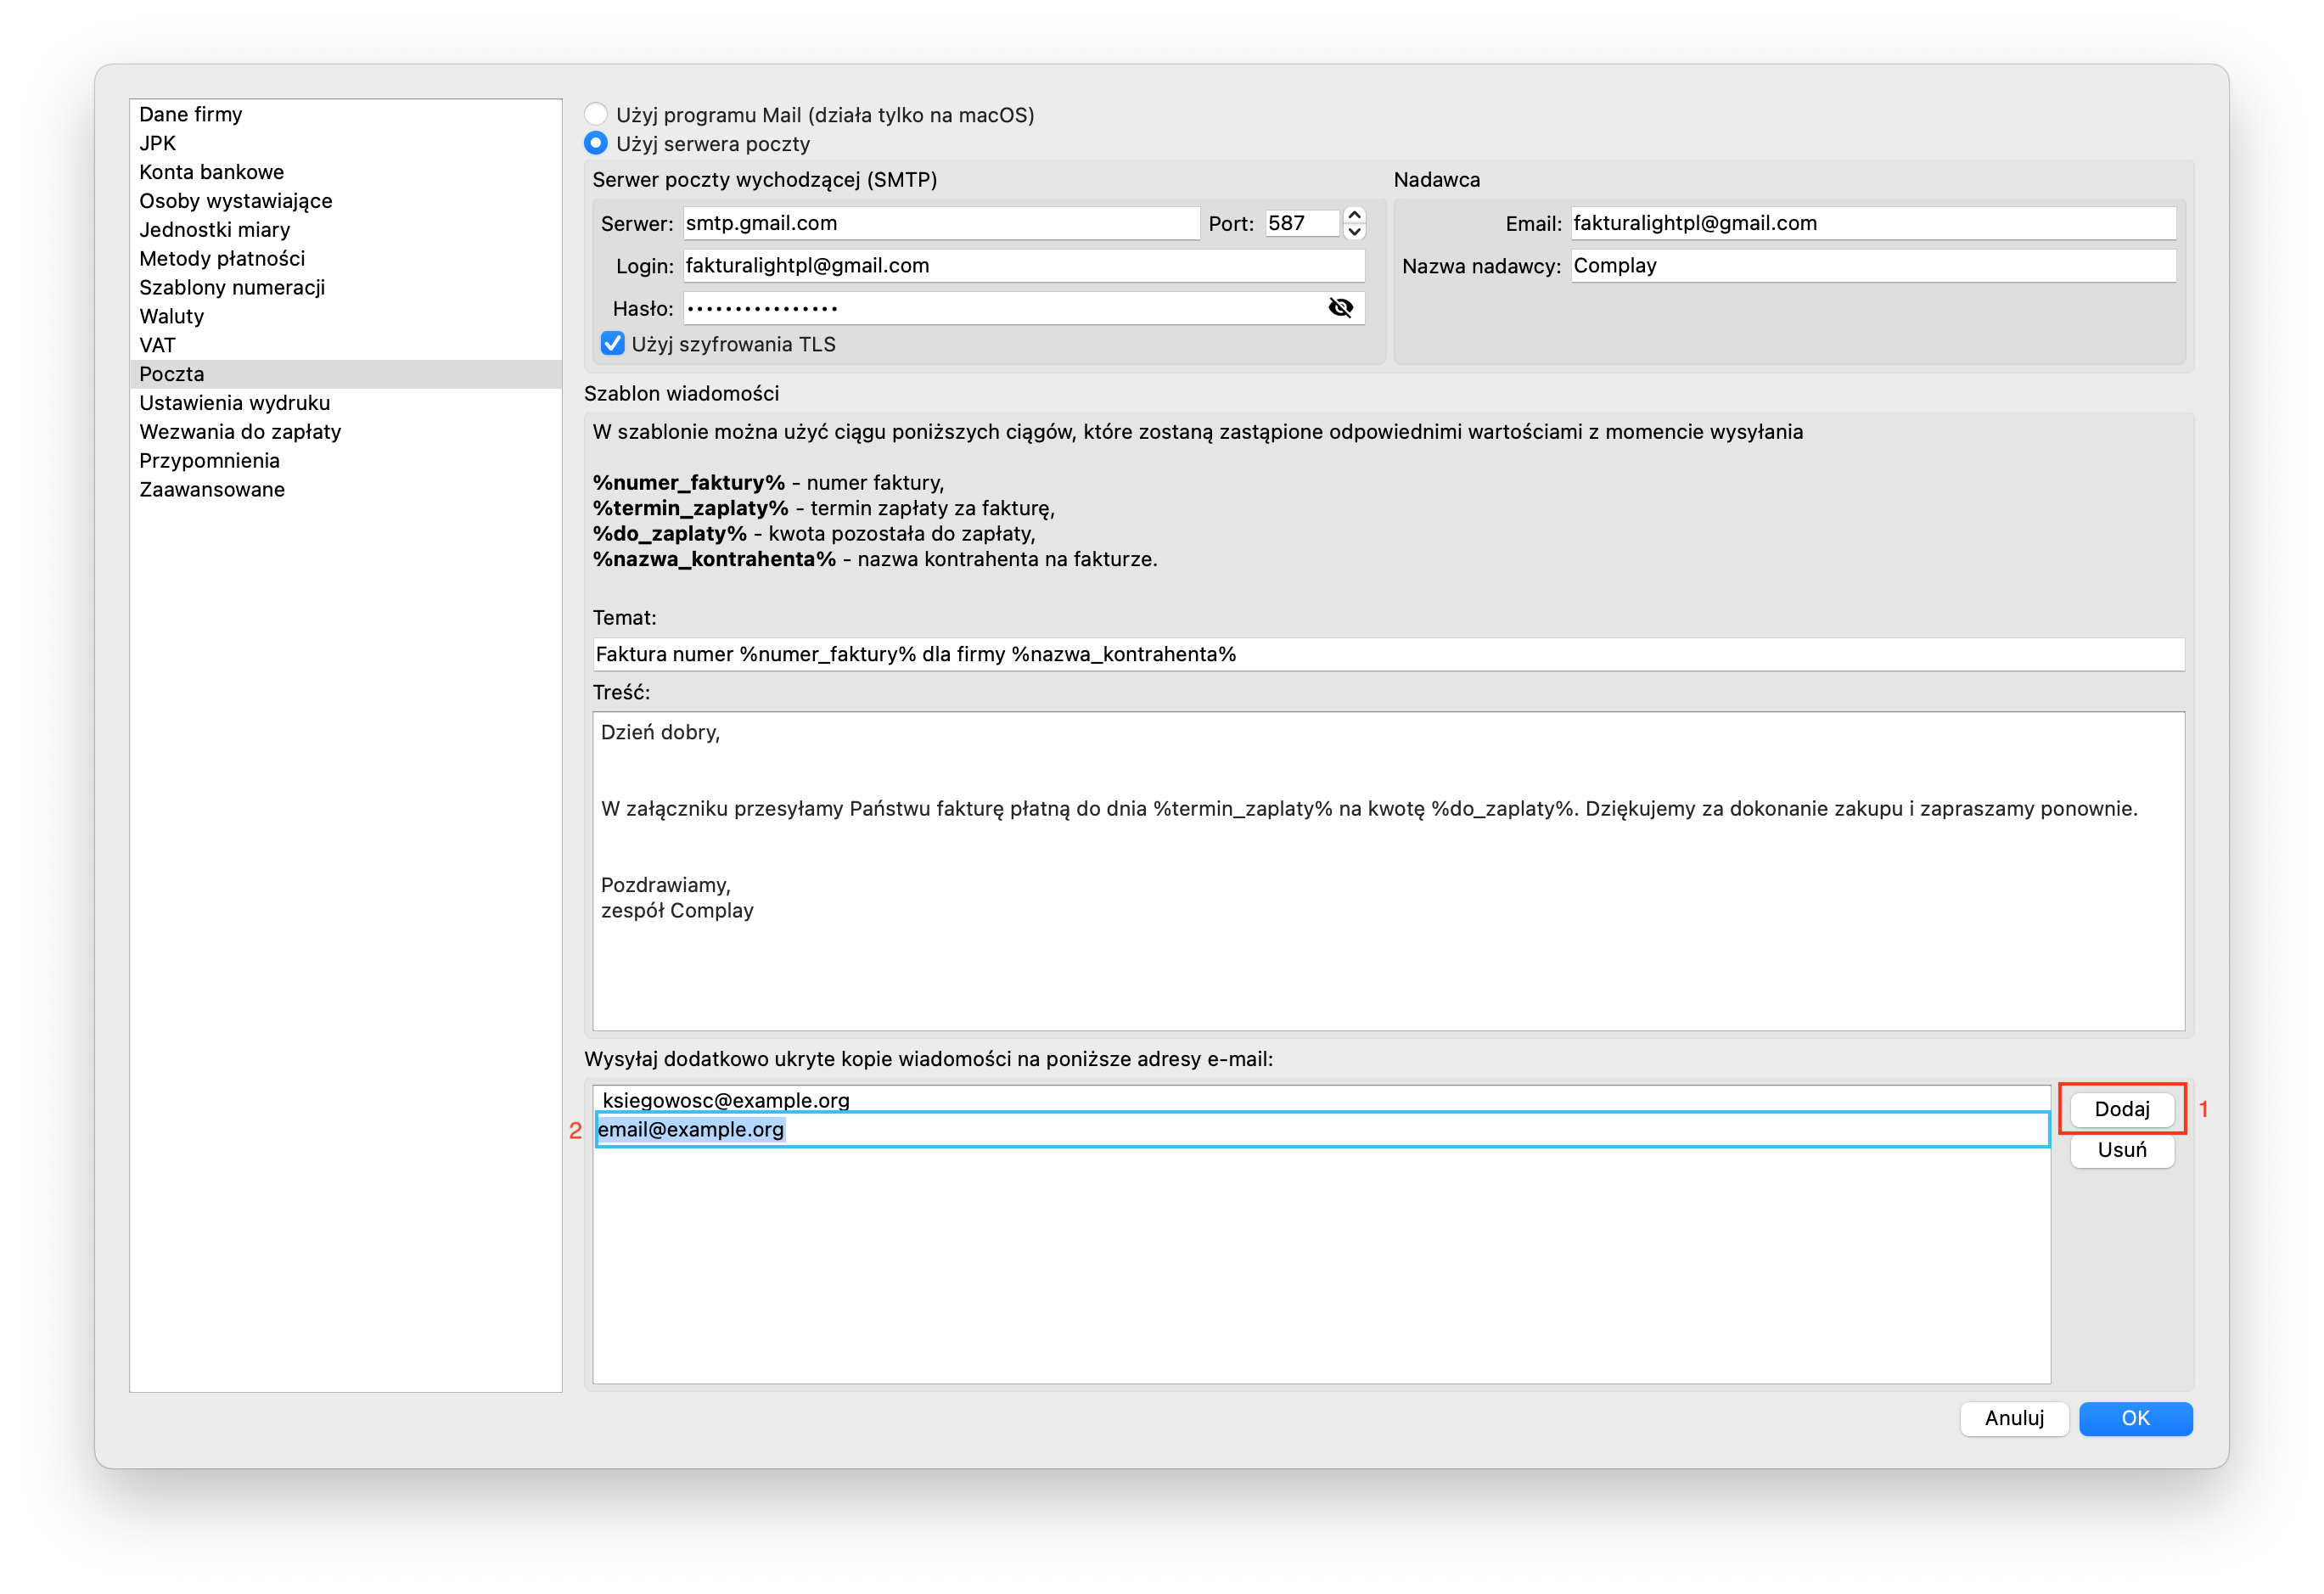This screenshot has height=1594, width=2324.
Task: Click the Login input field
Action: 1024,266
